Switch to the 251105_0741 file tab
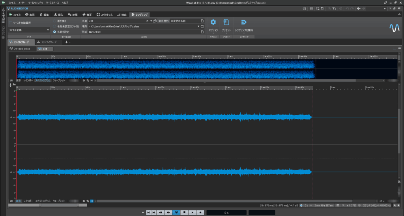 (x=22, y=49)
